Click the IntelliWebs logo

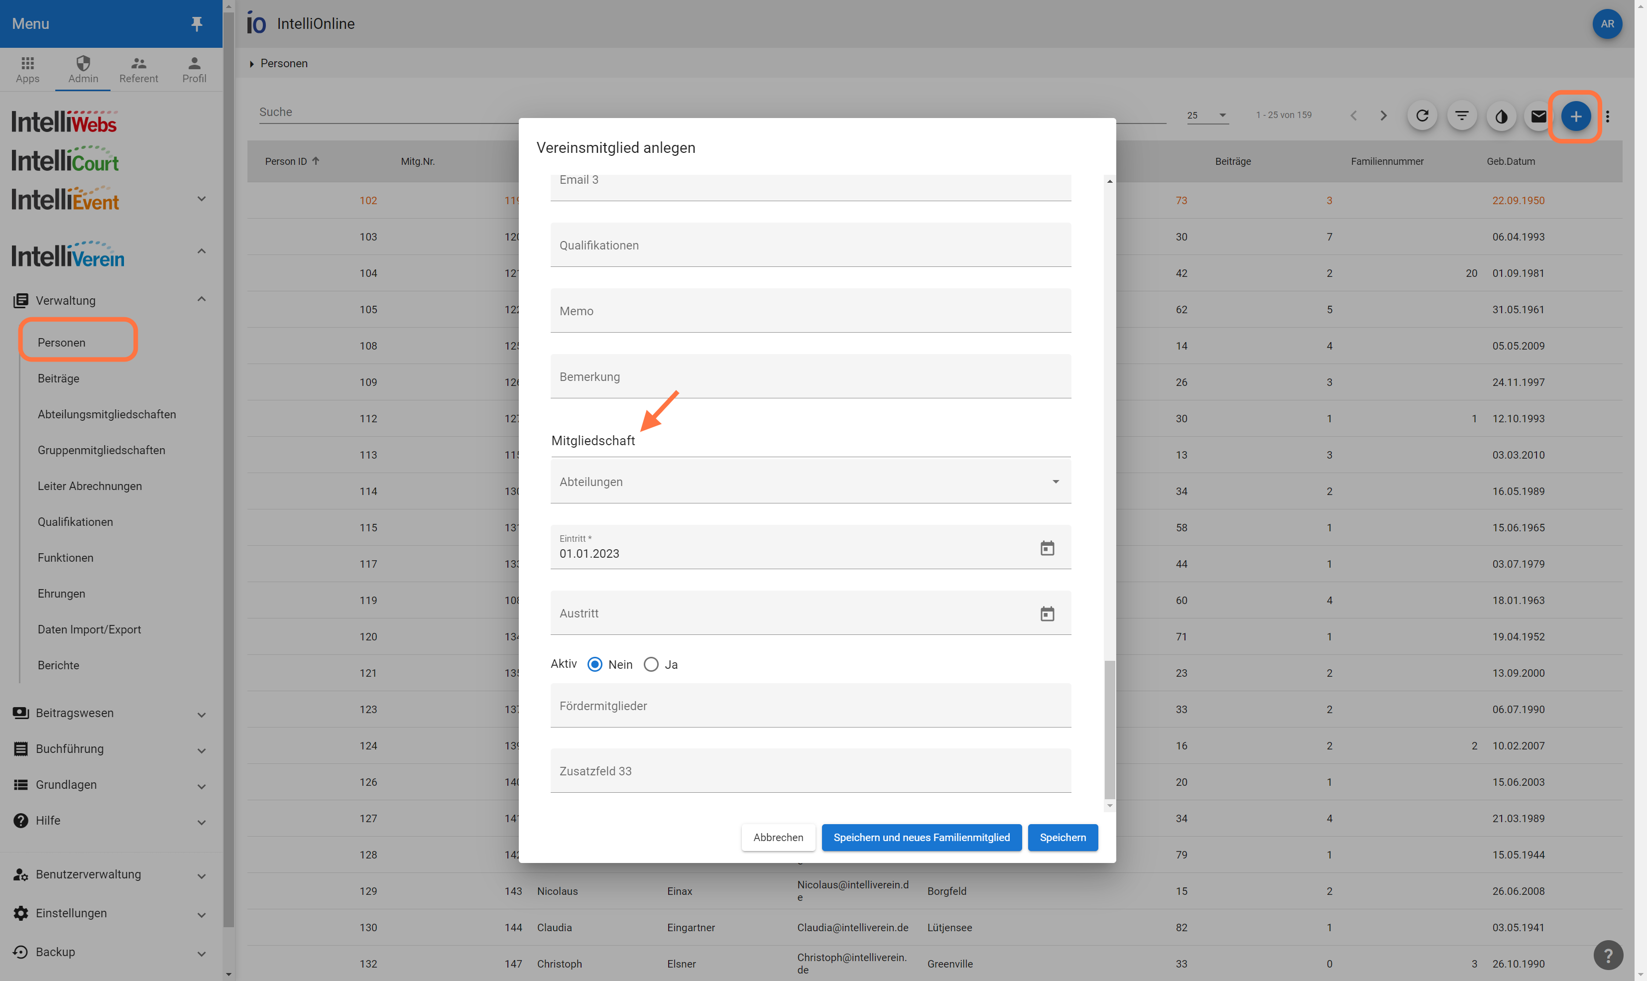pos(64,122)
